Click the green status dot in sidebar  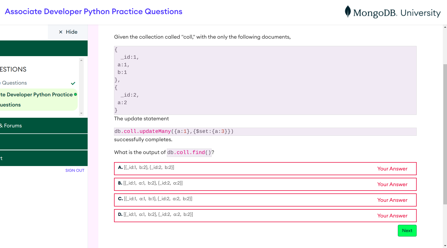(76, 95)
